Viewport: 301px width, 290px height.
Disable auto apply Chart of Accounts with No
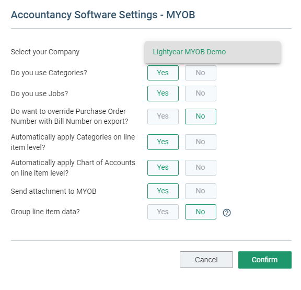pyautogui.click(x=201, y=168)
